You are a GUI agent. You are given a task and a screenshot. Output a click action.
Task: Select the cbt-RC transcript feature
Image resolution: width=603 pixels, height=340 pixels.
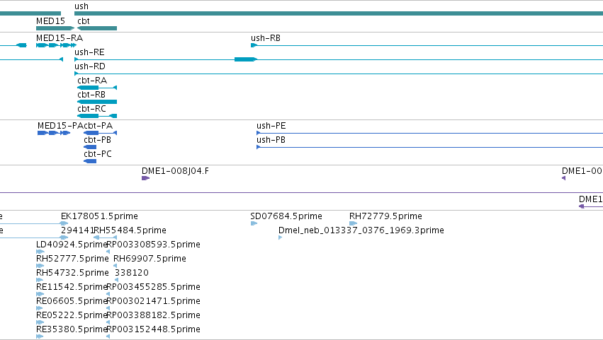[97, 116]
